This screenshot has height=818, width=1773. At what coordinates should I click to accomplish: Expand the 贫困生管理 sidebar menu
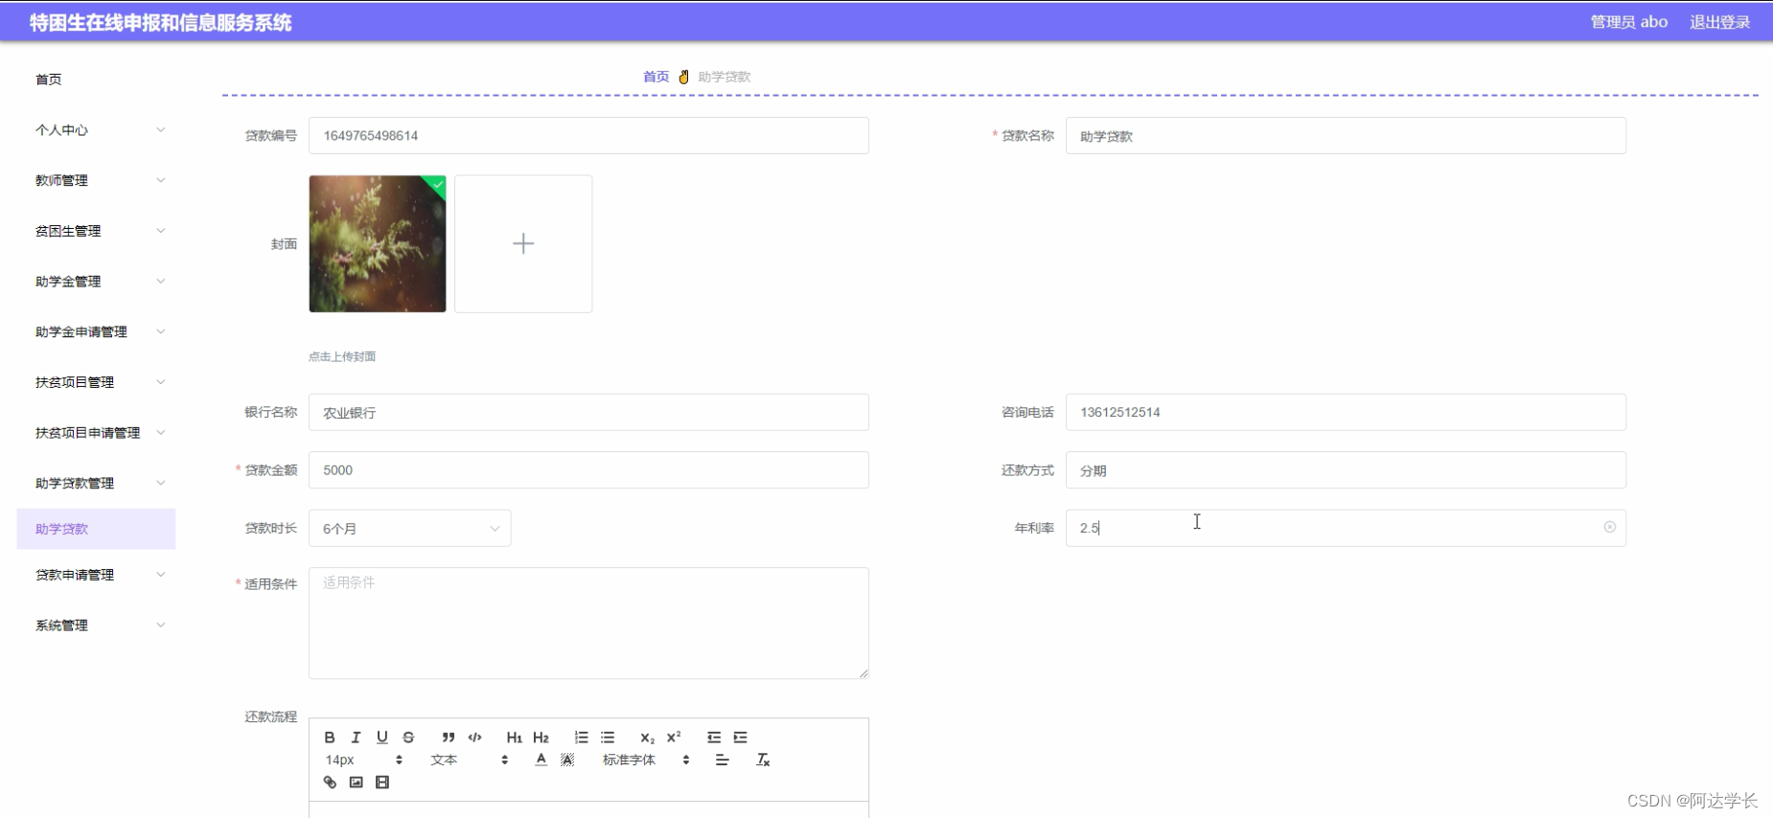coord(97,231)
